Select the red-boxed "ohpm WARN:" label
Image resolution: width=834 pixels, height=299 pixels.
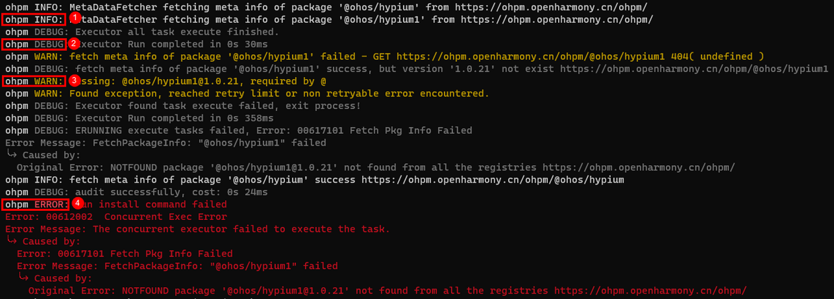(x=34, y=81)
